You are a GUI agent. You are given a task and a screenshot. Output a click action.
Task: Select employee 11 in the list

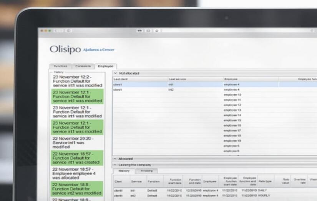(232, 100)
